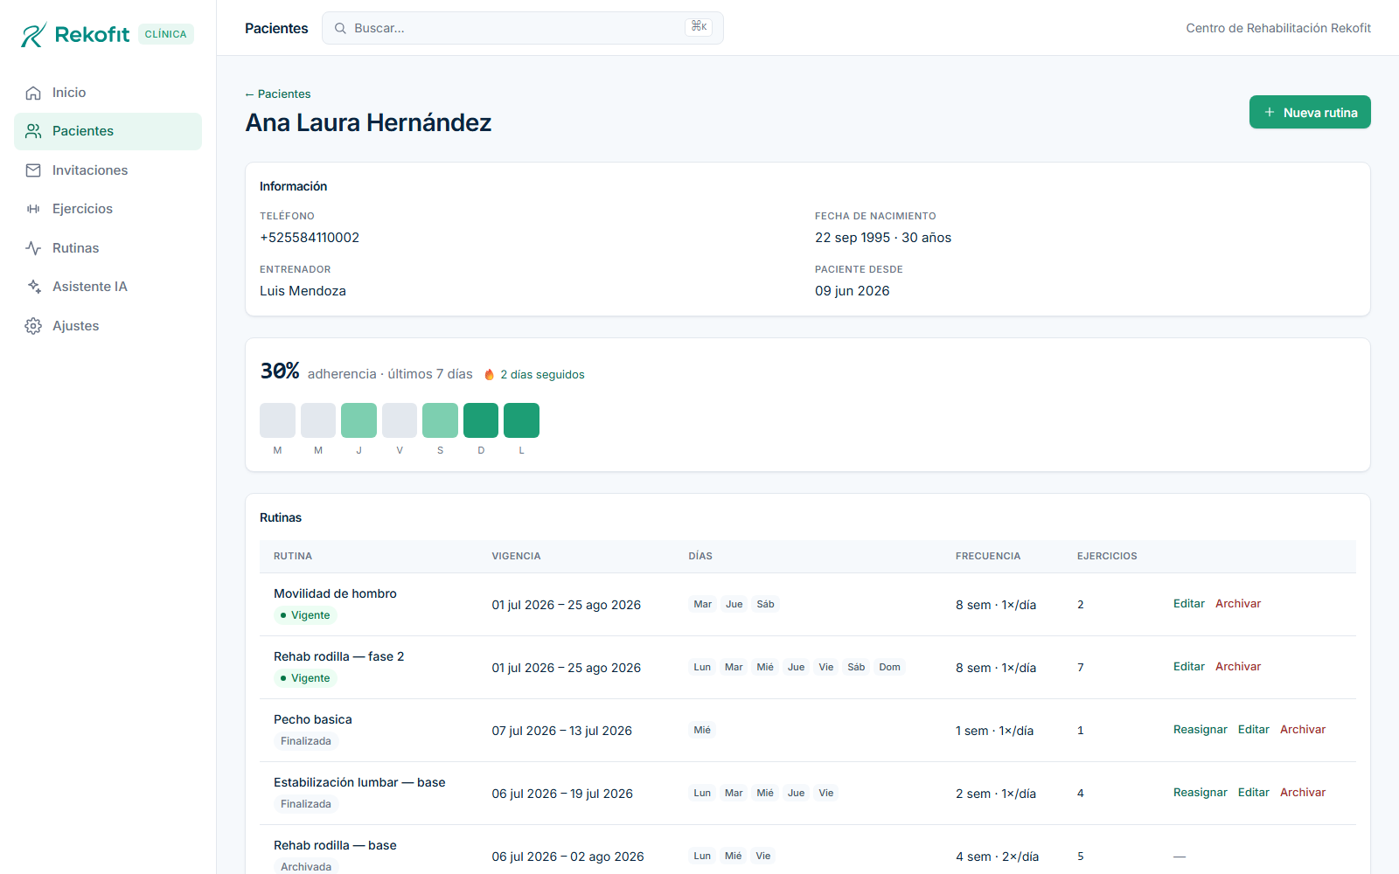Click the Asistente IA sparkle icon
This screenshot has width=1399, height=874.
coord(33,287)
